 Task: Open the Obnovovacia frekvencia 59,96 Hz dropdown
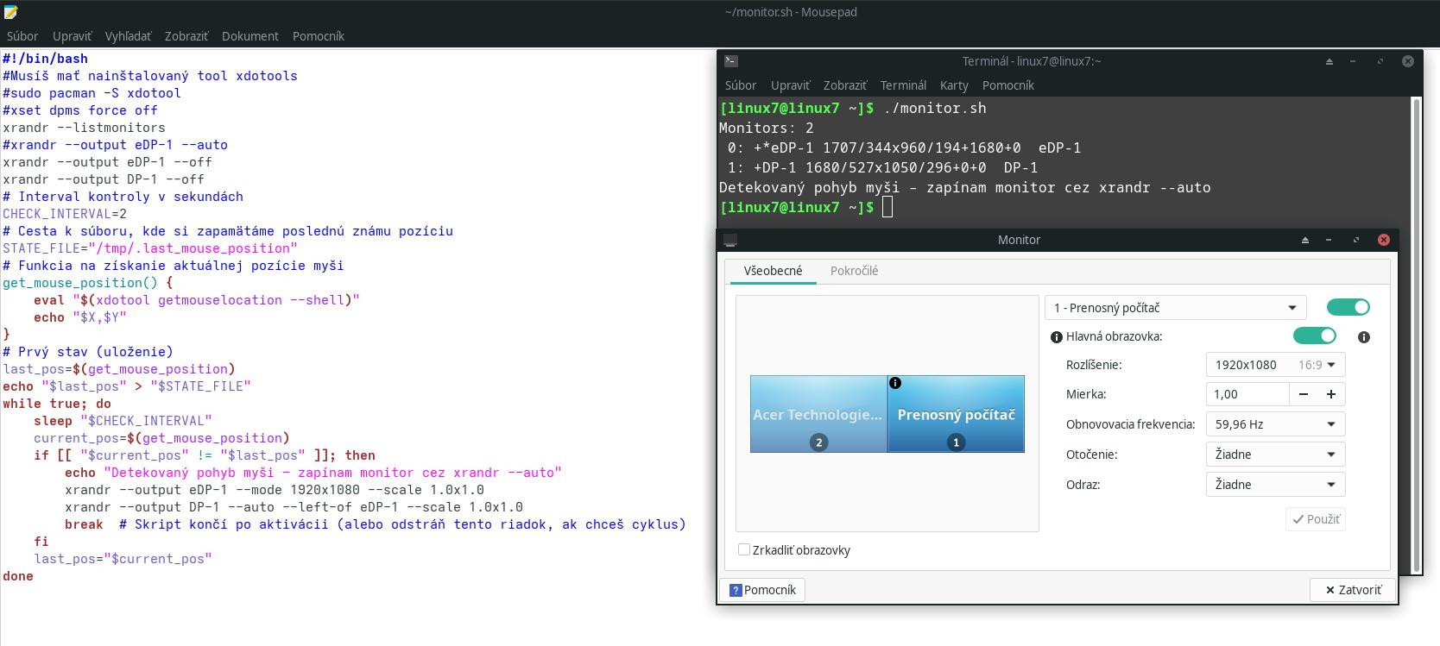coord(1275,424)
